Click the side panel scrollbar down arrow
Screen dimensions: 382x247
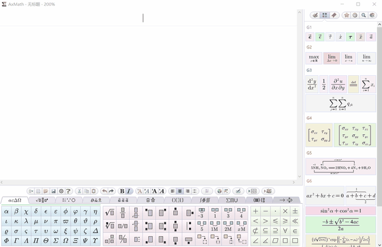pyautogui.click(x=379, y=245)
